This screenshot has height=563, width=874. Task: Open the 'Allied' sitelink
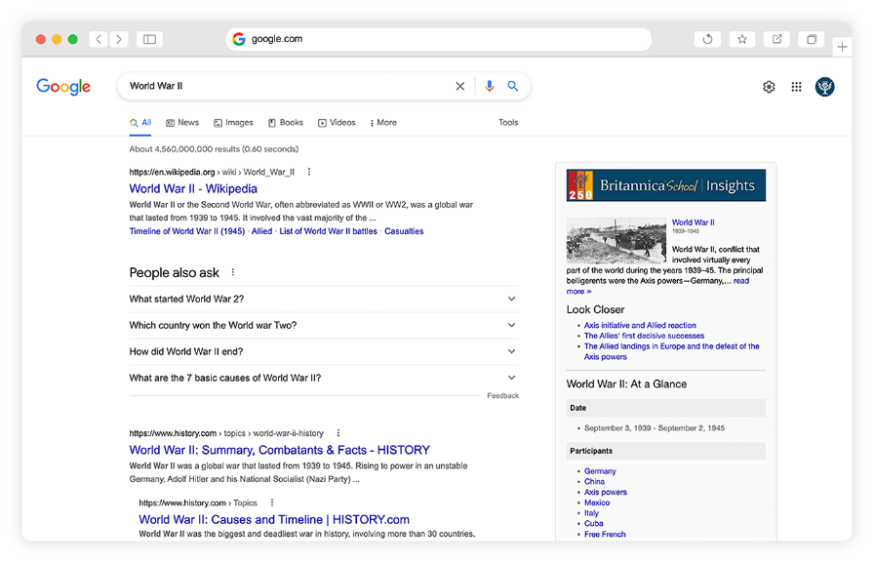[x=262, y=231]
